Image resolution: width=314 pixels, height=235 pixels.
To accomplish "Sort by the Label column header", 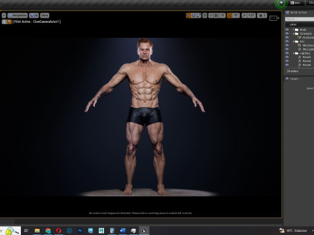I will pyautogui.click(x=293, y=24).
